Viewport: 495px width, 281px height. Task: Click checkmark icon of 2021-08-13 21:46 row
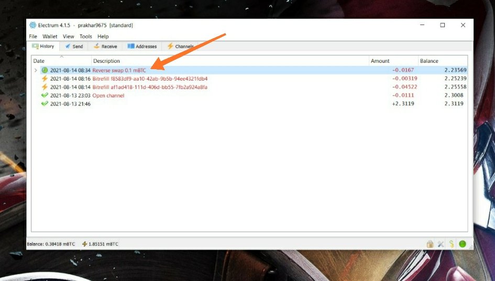[45, 104]
